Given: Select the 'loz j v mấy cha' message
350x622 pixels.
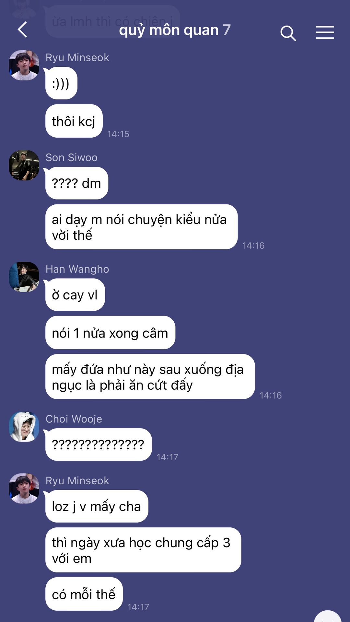Looking at the screenshot, I should coord(97,506).
